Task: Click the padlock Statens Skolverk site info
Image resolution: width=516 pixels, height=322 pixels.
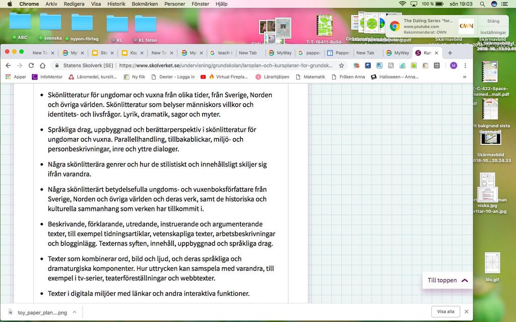Action: [84, 65]
